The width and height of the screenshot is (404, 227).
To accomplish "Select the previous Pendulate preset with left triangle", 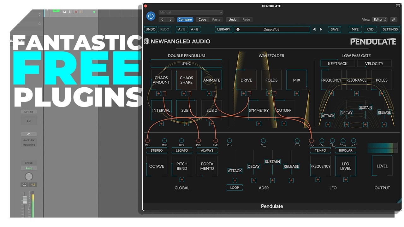I will 314,29.
